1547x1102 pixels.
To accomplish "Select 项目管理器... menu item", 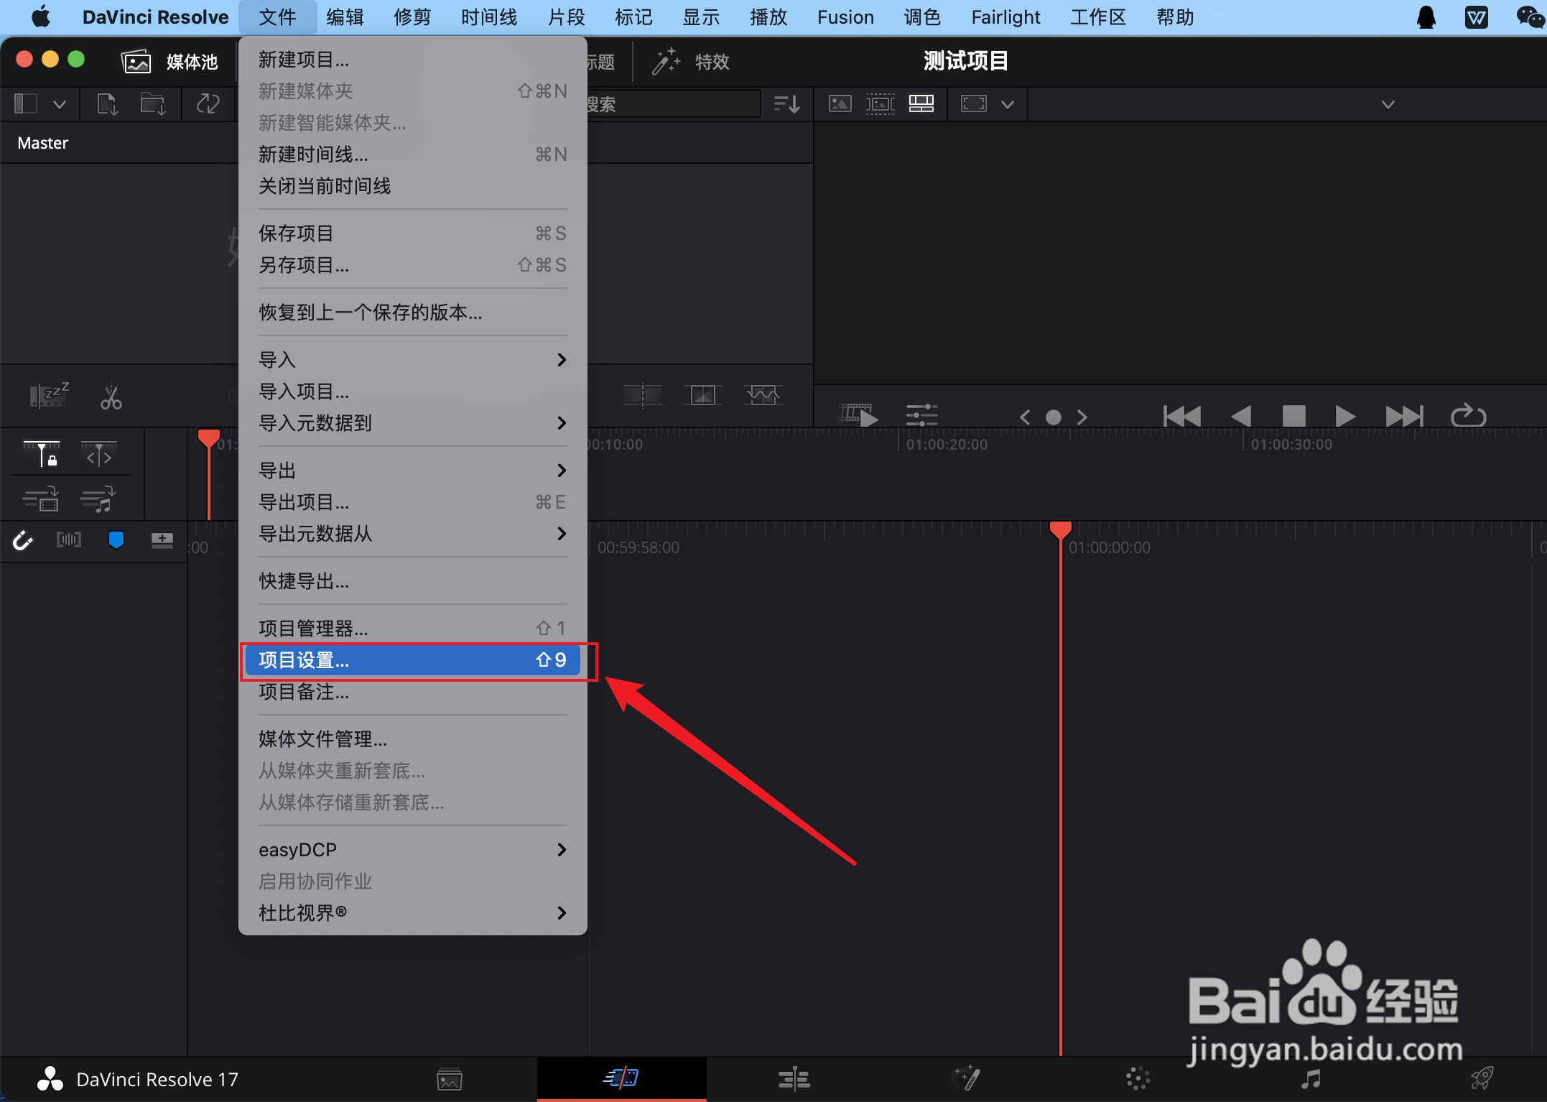I will (412, 628).
